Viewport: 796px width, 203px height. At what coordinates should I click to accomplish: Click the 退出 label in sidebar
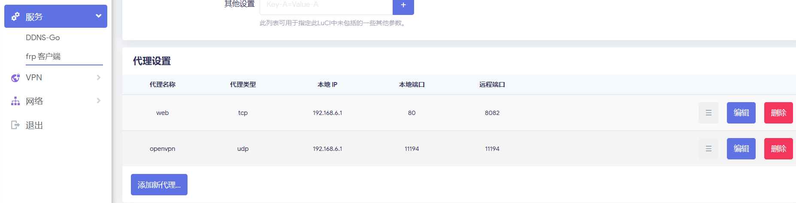(34, 125)
